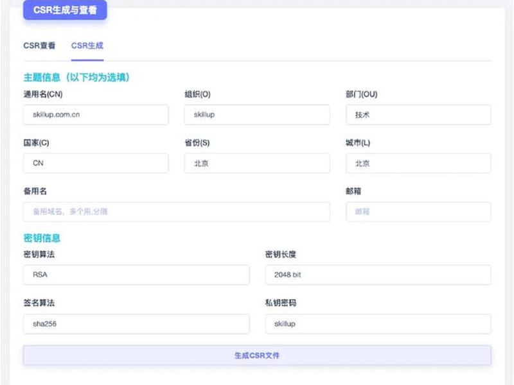Screen dimensions: 514x385
Task: Click the 邮箱 label
Action: (353, 191)
